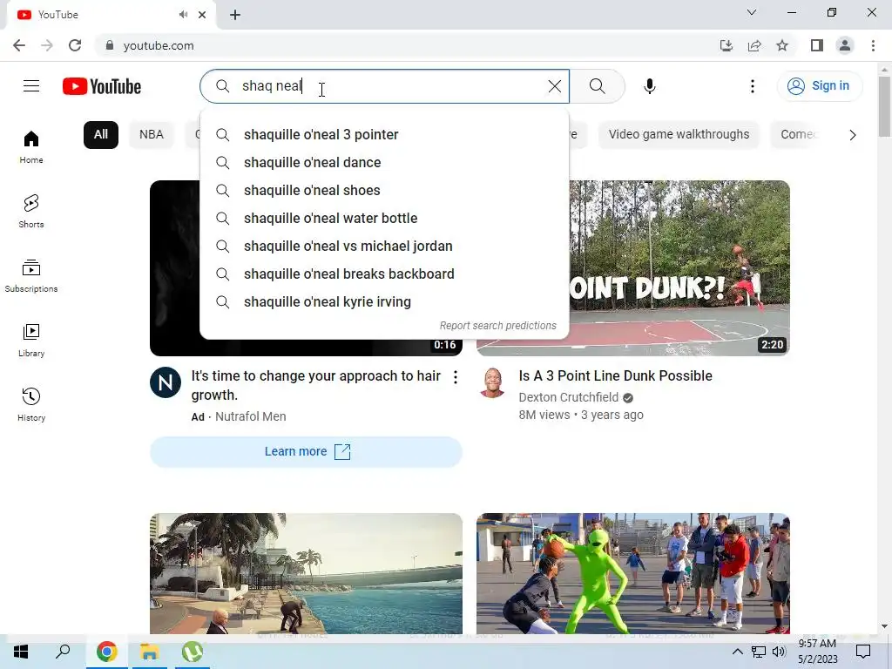
Task: Open the 3 Point Line Dunk video thumbnail
Action: [x=679, y=267]
